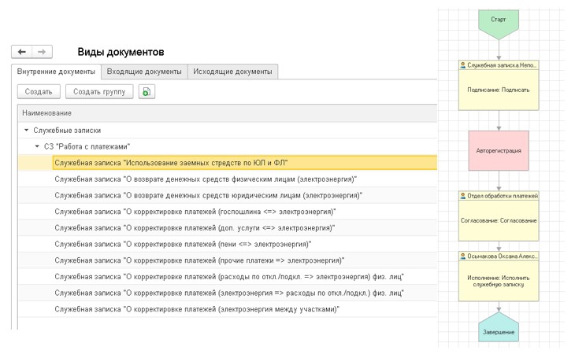
Task: Select О корректировке платежей (пени <=> электроэнергия) row
Action: [228, 244]
